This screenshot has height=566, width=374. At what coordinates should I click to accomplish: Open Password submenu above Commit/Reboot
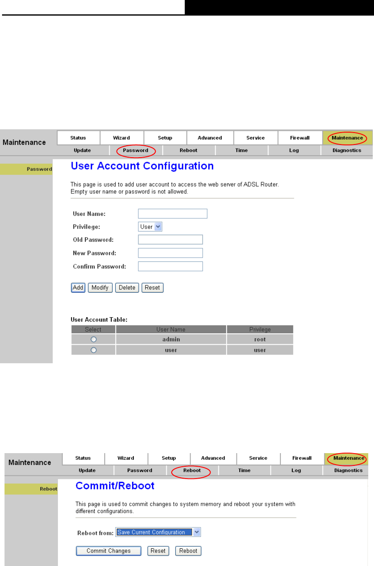coord(140,470)
